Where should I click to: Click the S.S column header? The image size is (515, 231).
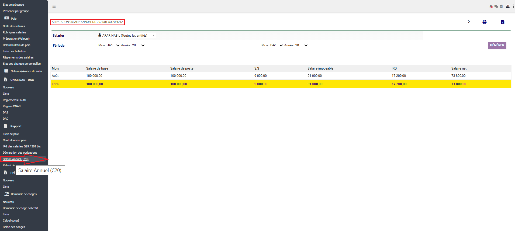(x=257, y=68)
